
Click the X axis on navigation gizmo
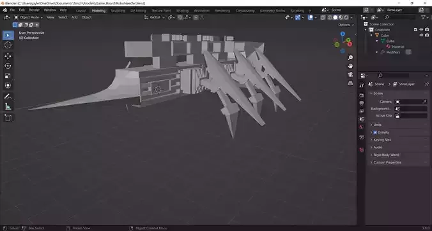(x=350, y=44)
